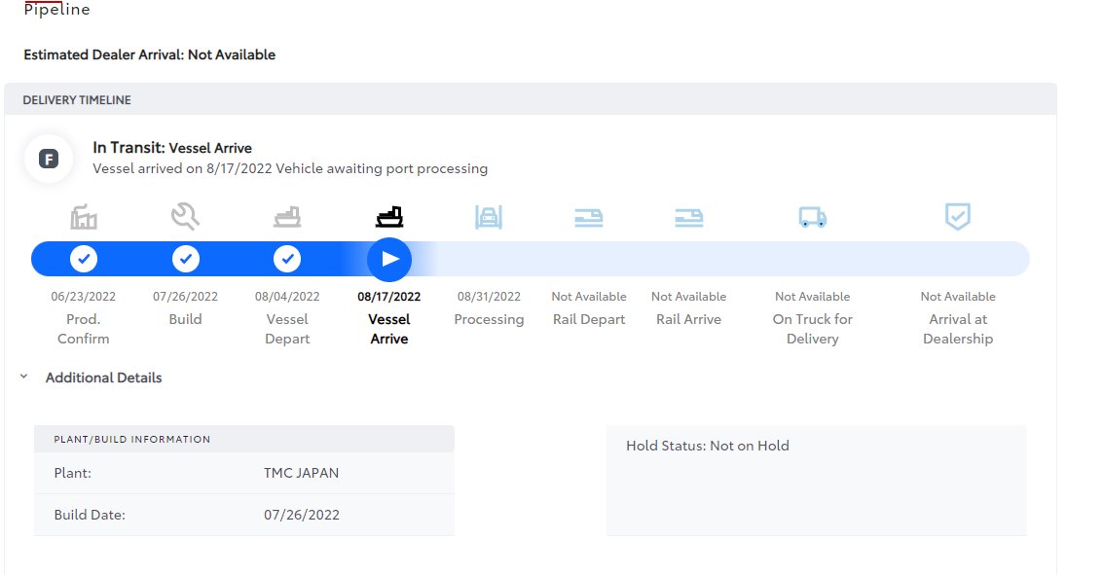Viewport: 1103px width, 575px height.
Task: Click the Arrival at Dealership shield icon
Action: [957, 217]
